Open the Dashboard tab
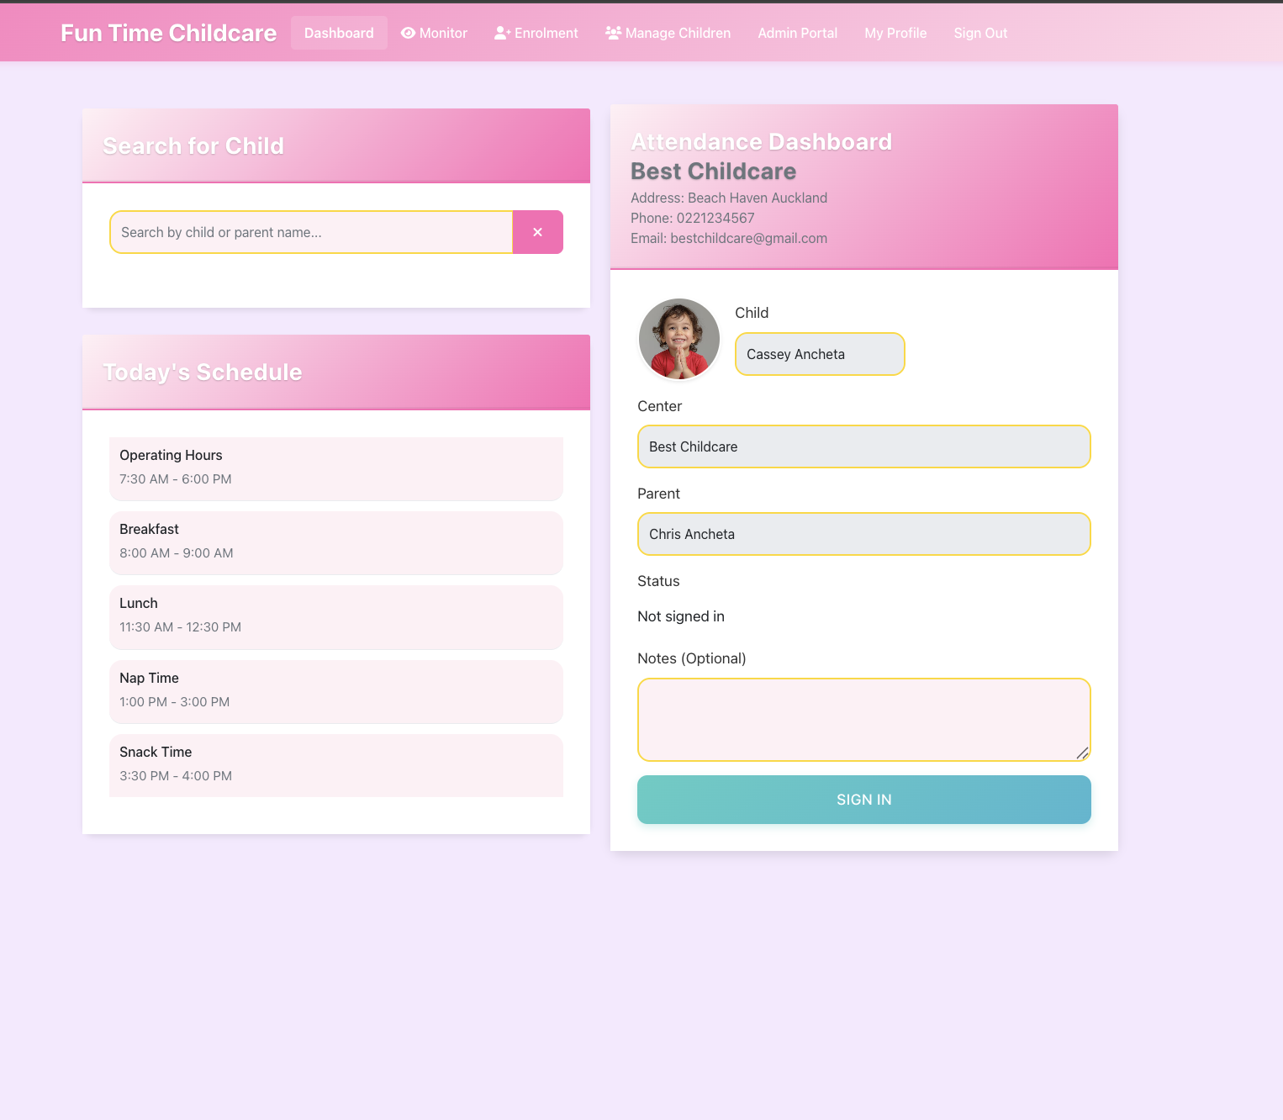The image size is (1283, 1120). tap(339, 33)
